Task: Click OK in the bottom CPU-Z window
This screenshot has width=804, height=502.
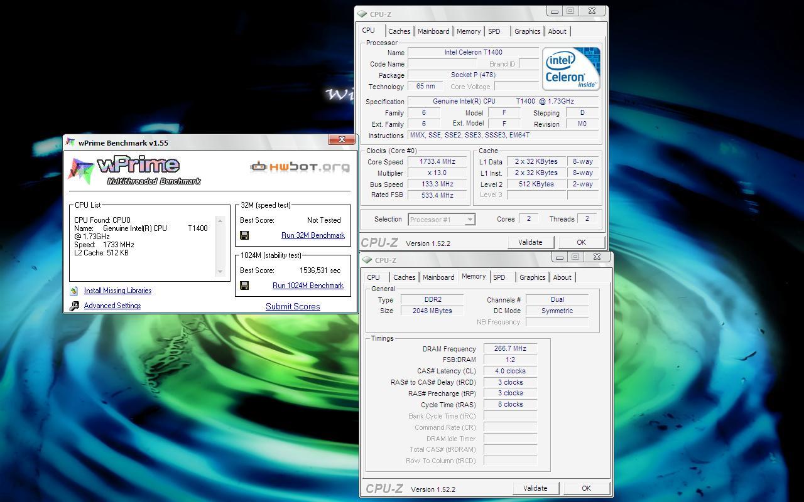Action: [586, 488]
